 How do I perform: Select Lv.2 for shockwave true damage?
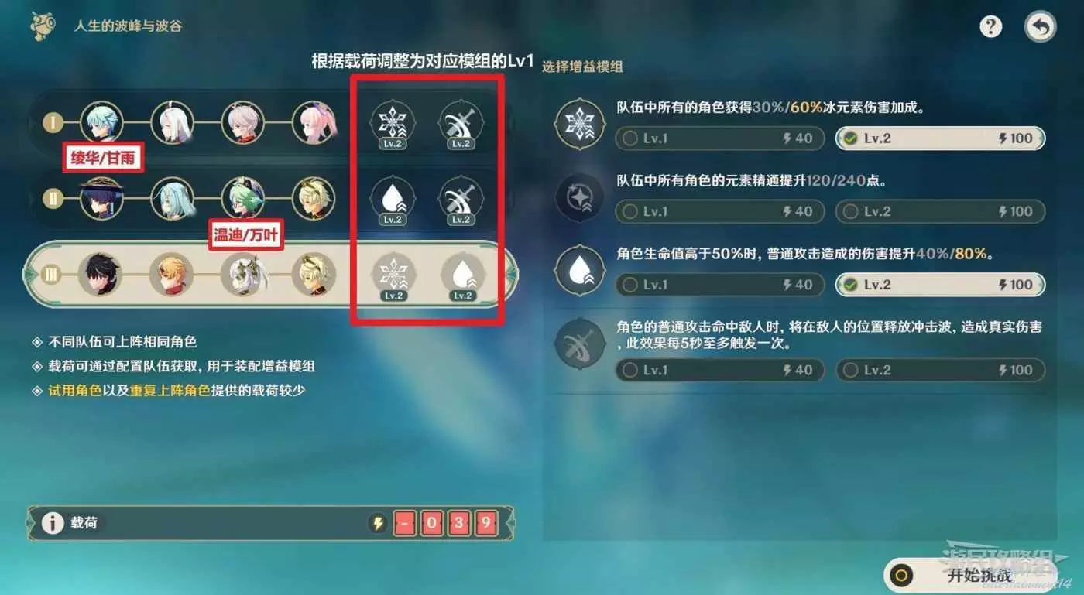940,370
